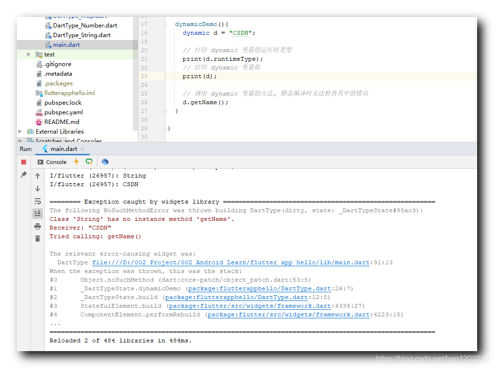The image size is (494, 368).
Task: Collapse dynamicDemo method fold at line 17
Action: click(165, 24)
